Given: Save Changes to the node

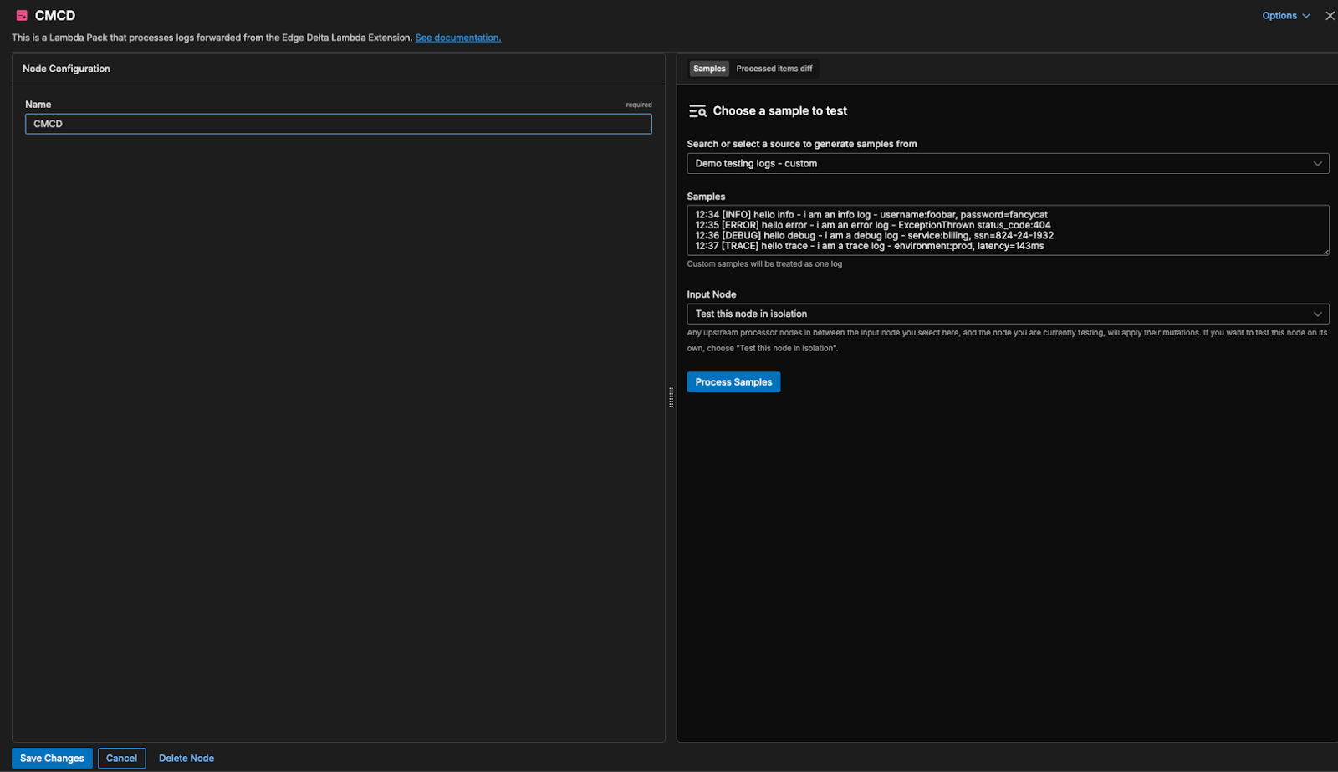Looking at the screenshot, I should coord(52,759).
